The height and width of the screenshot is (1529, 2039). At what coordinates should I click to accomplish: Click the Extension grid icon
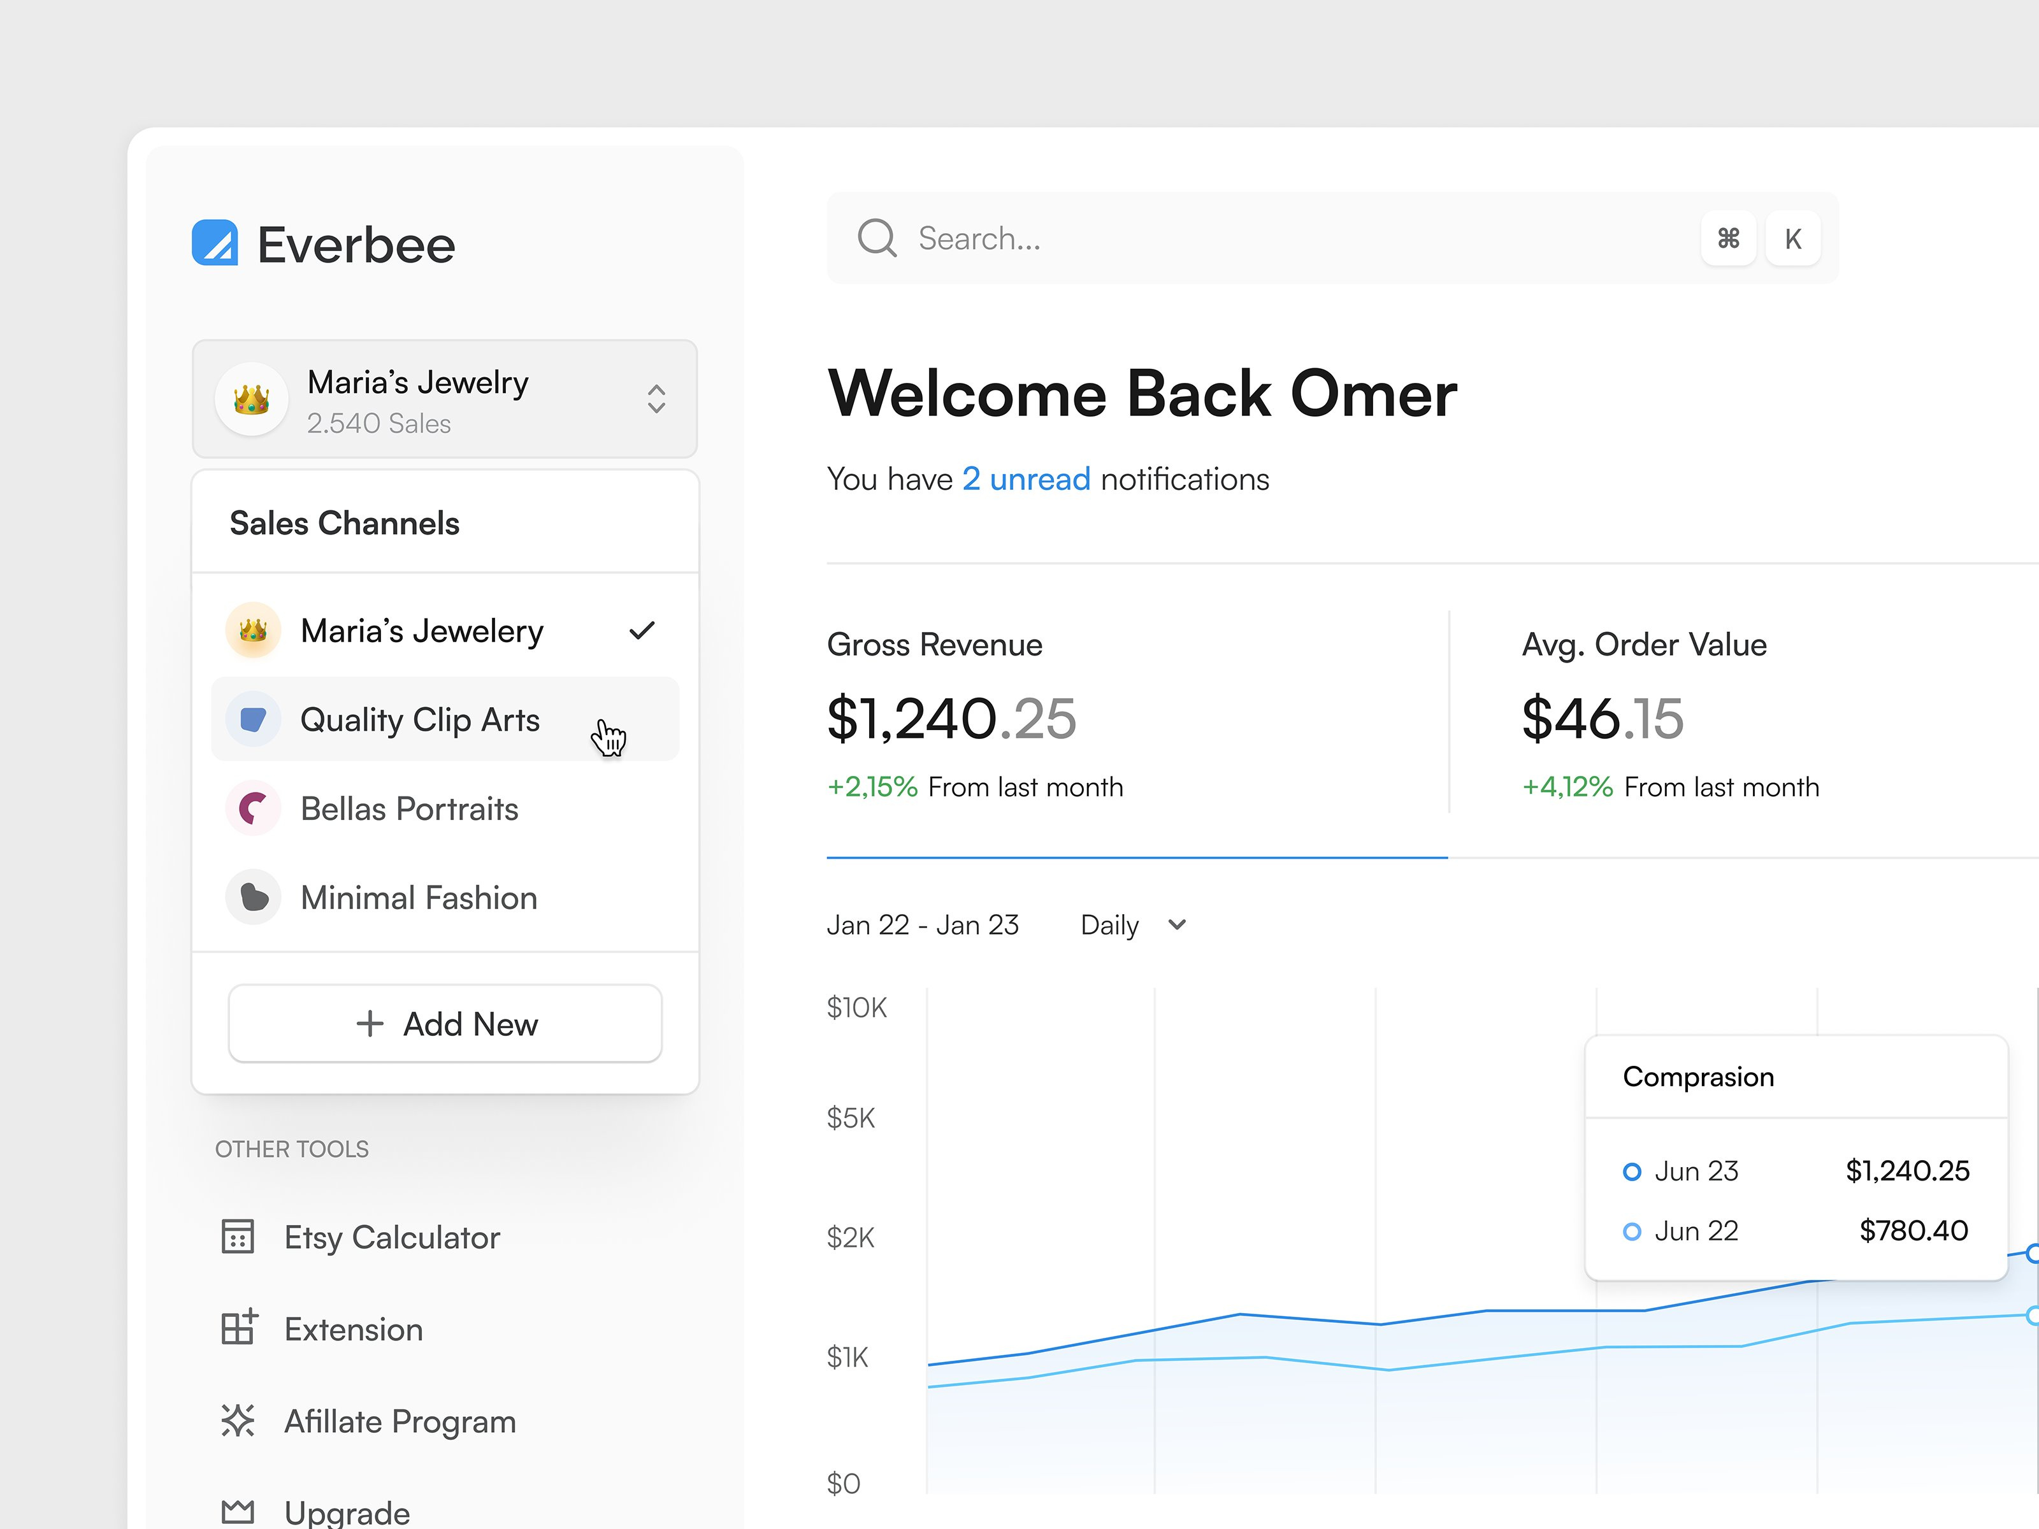point(239,1328)
